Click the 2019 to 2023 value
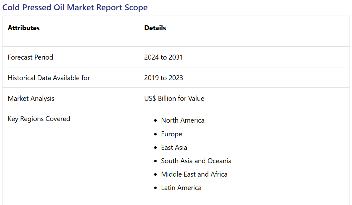Viewport: 352px width, 205px height. pyautogui.click(x=164, y=78)
